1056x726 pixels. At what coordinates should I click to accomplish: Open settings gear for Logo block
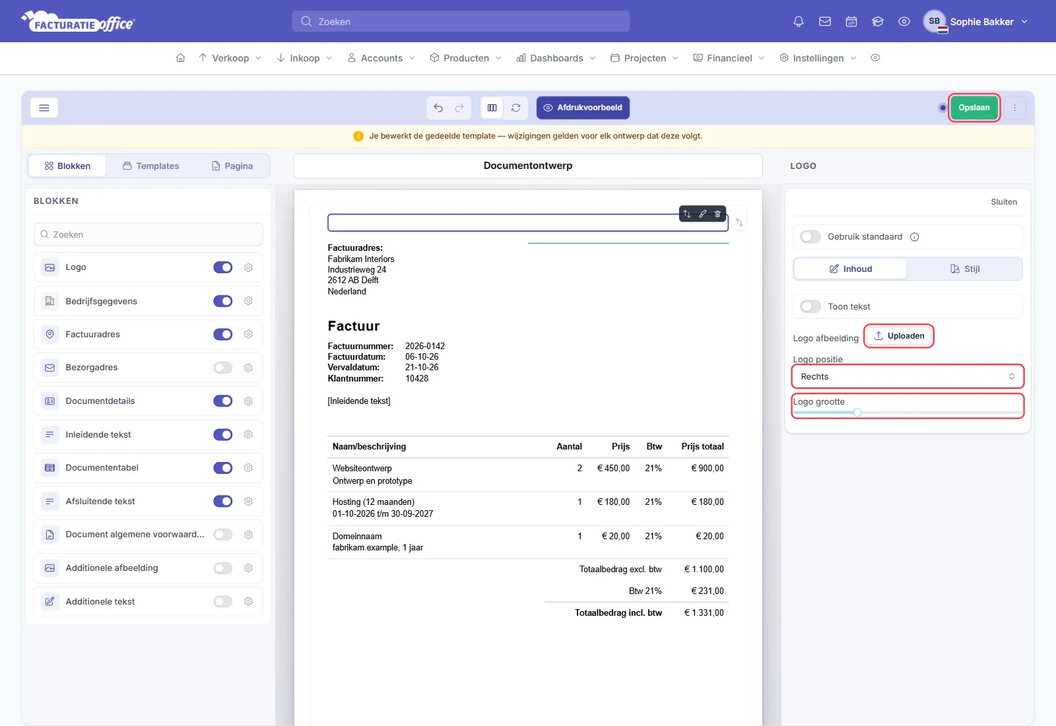(x=248, y=267)
